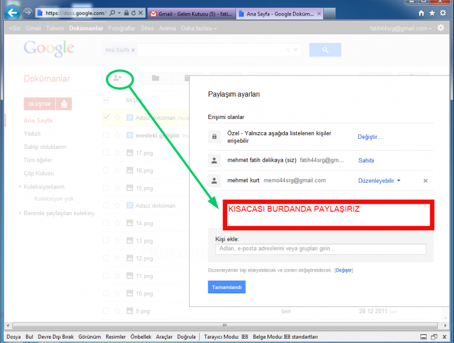Screen dimensions: 454x343
Task: Click the address bar refresh icon
Action: click(x=134, y=13)
